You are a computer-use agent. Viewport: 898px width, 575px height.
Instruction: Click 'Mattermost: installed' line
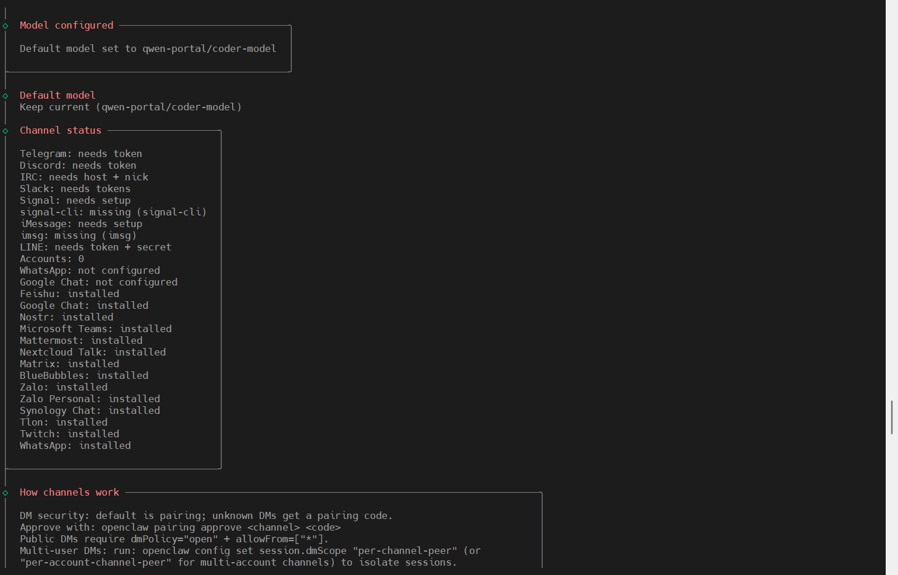[81, 340]
